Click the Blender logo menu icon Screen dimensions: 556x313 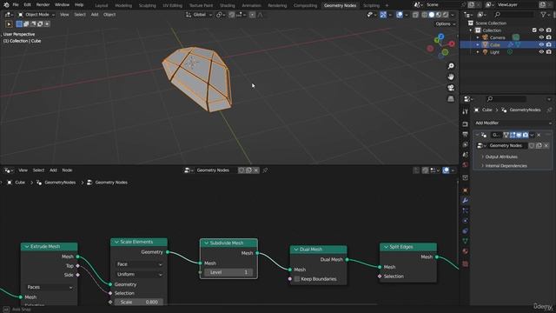click(x=6, y=5)
